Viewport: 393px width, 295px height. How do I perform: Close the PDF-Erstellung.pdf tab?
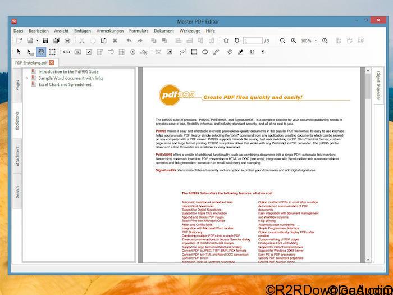[52, 62]
